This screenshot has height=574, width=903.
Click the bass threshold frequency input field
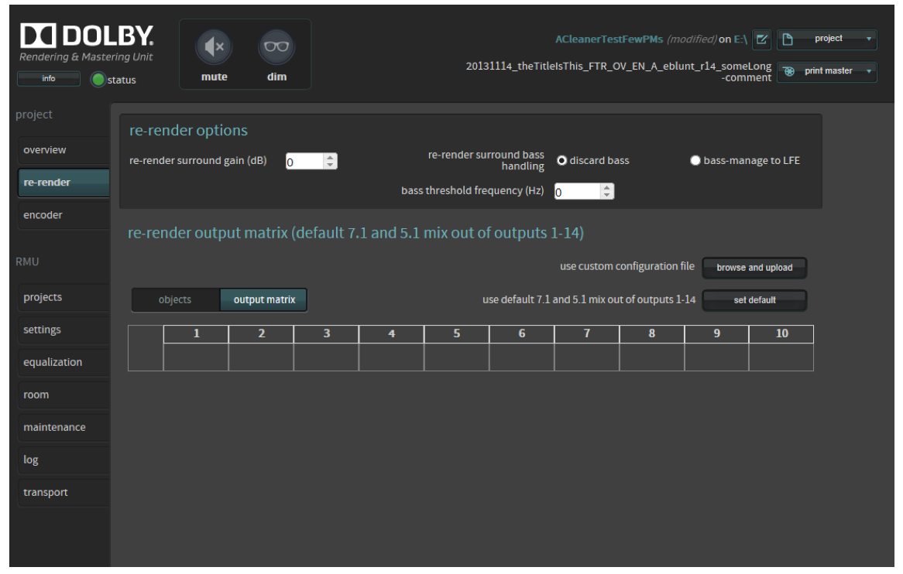click(x=576, y=191)
